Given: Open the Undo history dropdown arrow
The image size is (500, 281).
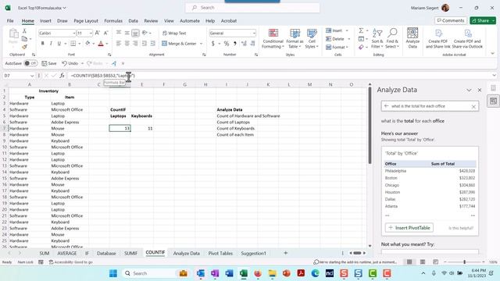Looking at the screenshot, I should point(82,63).
